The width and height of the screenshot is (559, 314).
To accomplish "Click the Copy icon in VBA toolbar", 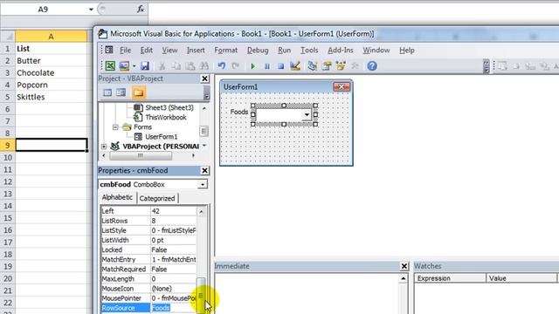I will tap(176, 66).
